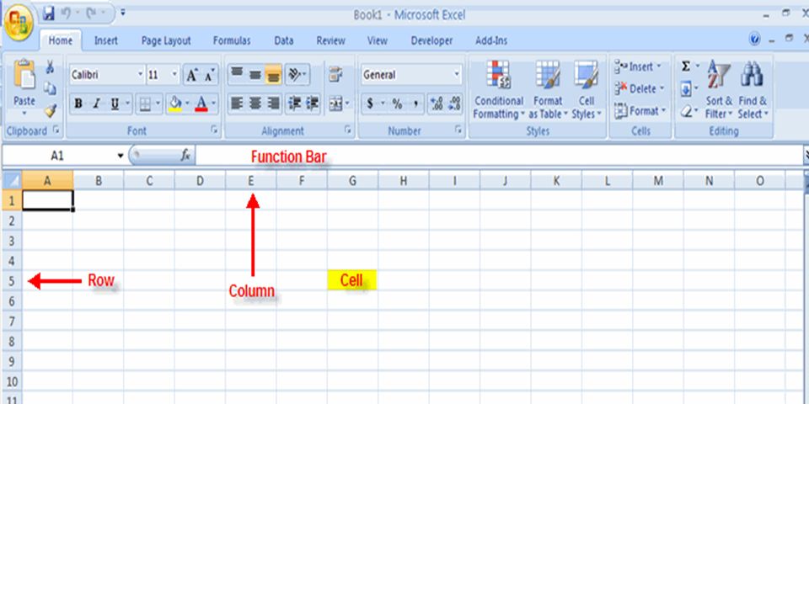Increase font size with Grow Font

192,75
